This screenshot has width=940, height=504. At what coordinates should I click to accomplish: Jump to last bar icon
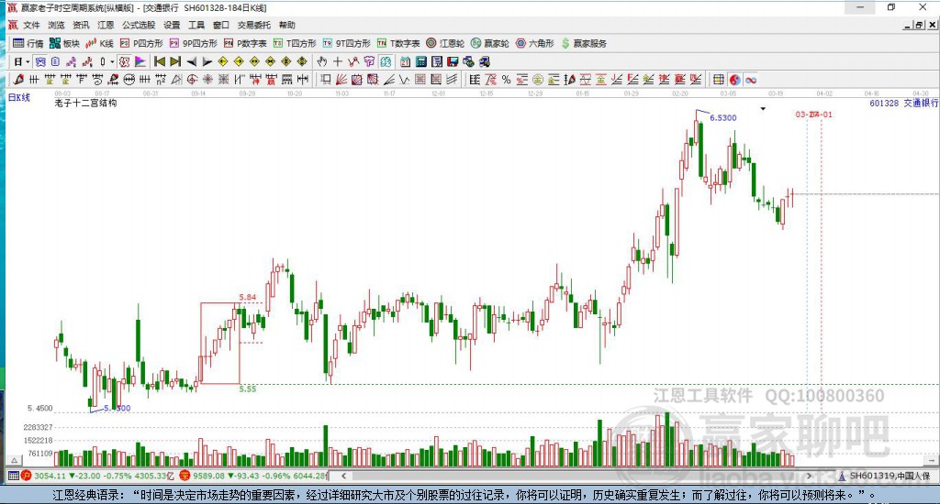pos(175,61)
